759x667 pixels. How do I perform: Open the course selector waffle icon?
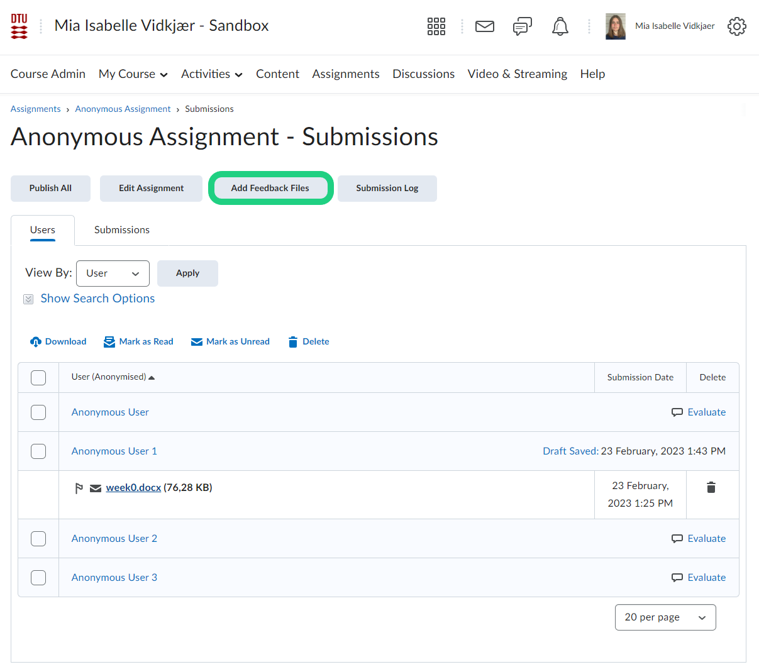tap(436, 26)
